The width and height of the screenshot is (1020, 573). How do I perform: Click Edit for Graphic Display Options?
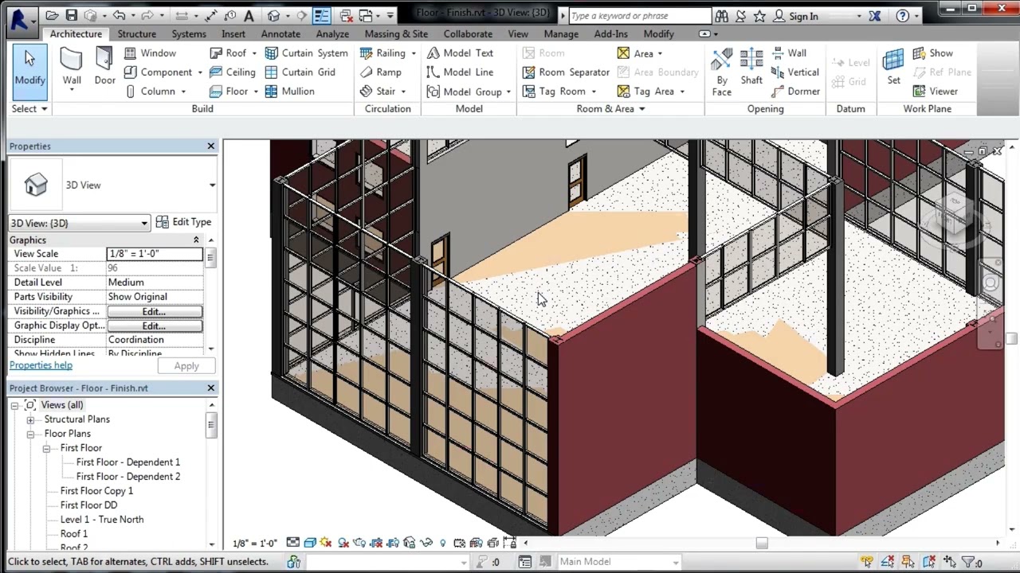click(155, 325)
